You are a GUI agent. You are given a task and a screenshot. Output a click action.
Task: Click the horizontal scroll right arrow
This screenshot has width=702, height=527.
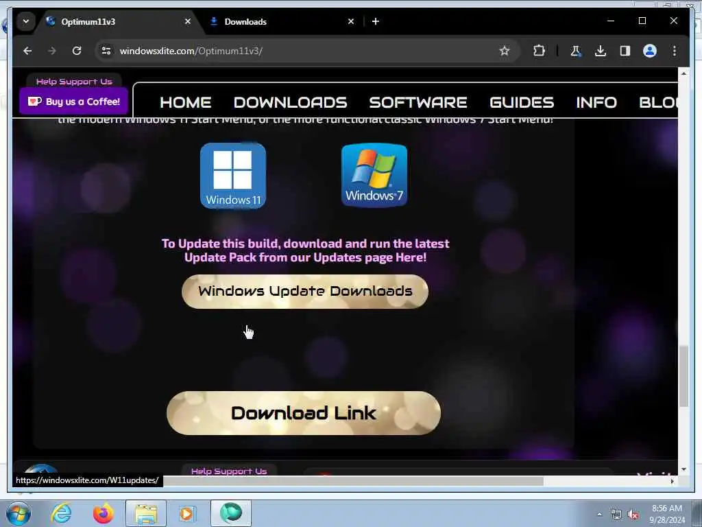click(x=672, y=481)
